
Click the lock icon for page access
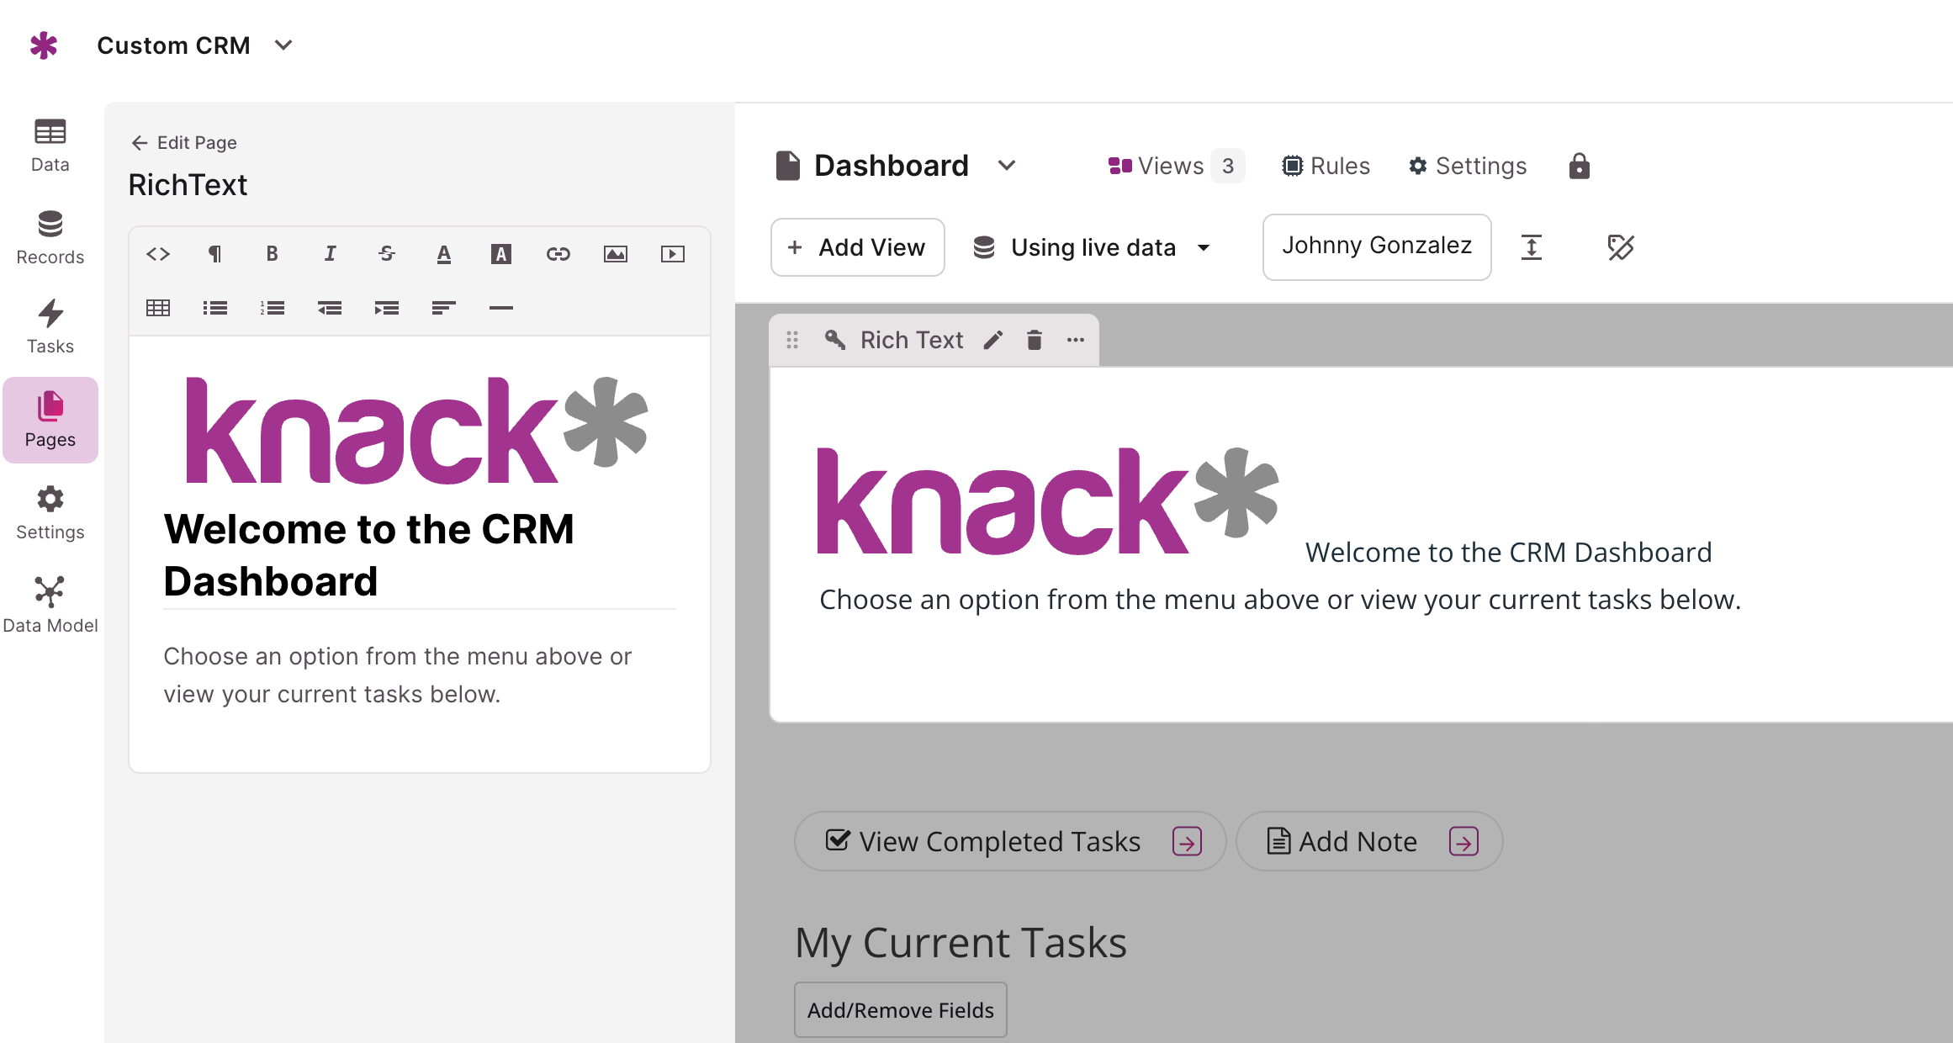click(1579, 166)
